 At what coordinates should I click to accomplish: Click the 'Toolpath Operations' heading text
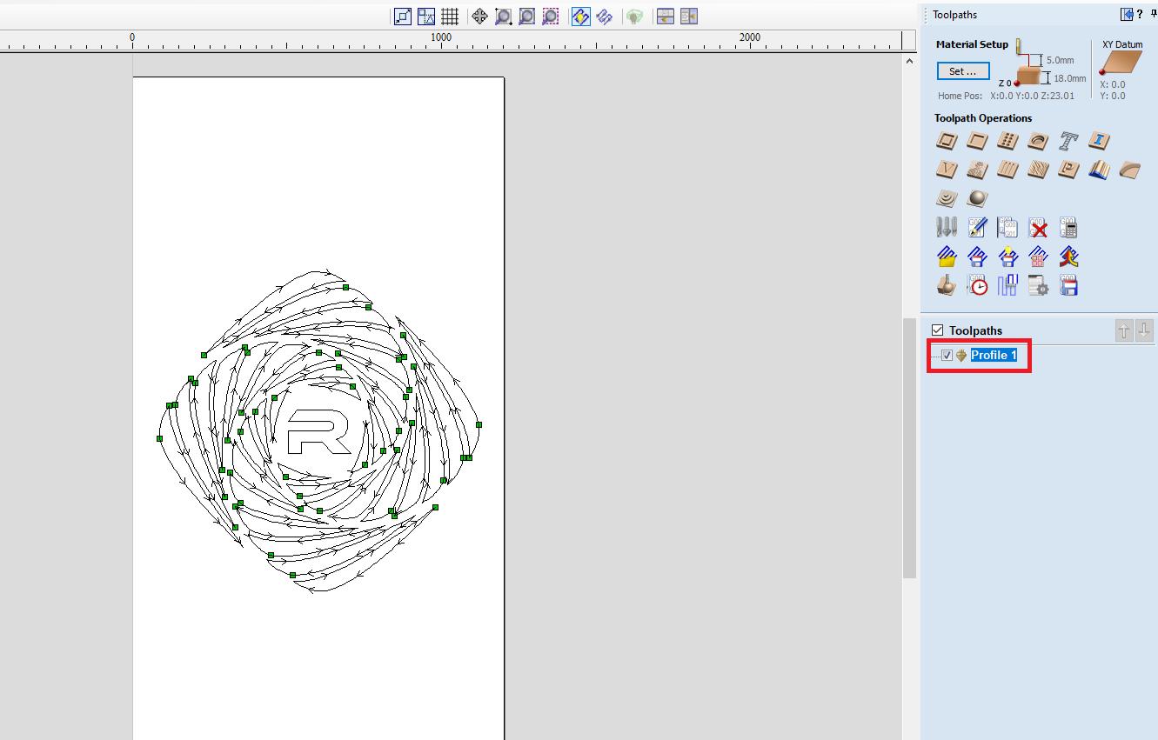coord(983,118)
